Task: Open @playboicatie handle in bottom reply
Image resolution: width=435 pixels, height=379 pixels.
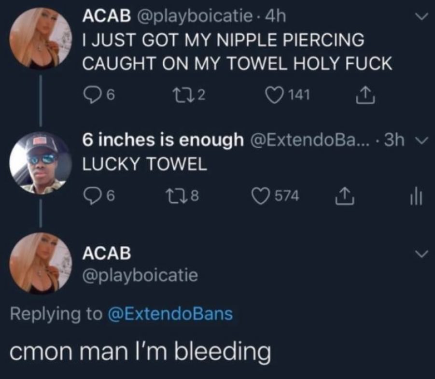Action: click(140, 275)
